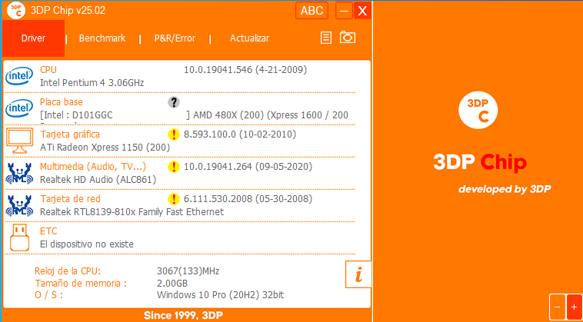Select the monitor graphics card icon
The image size is (583, 322).
tap(18, 141)
